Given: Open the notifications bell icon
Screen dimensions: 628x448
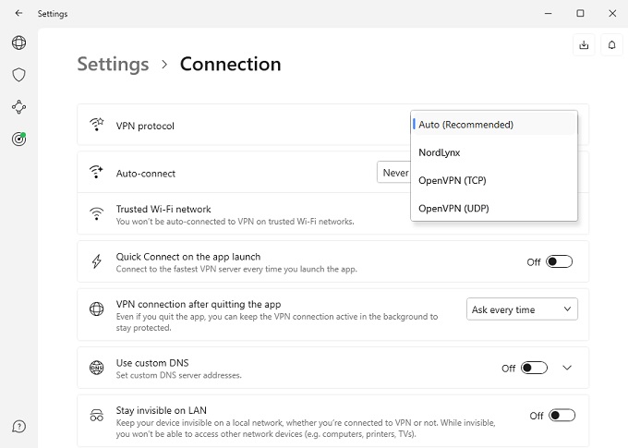Looking at the screenshot, I should point(611,44).
